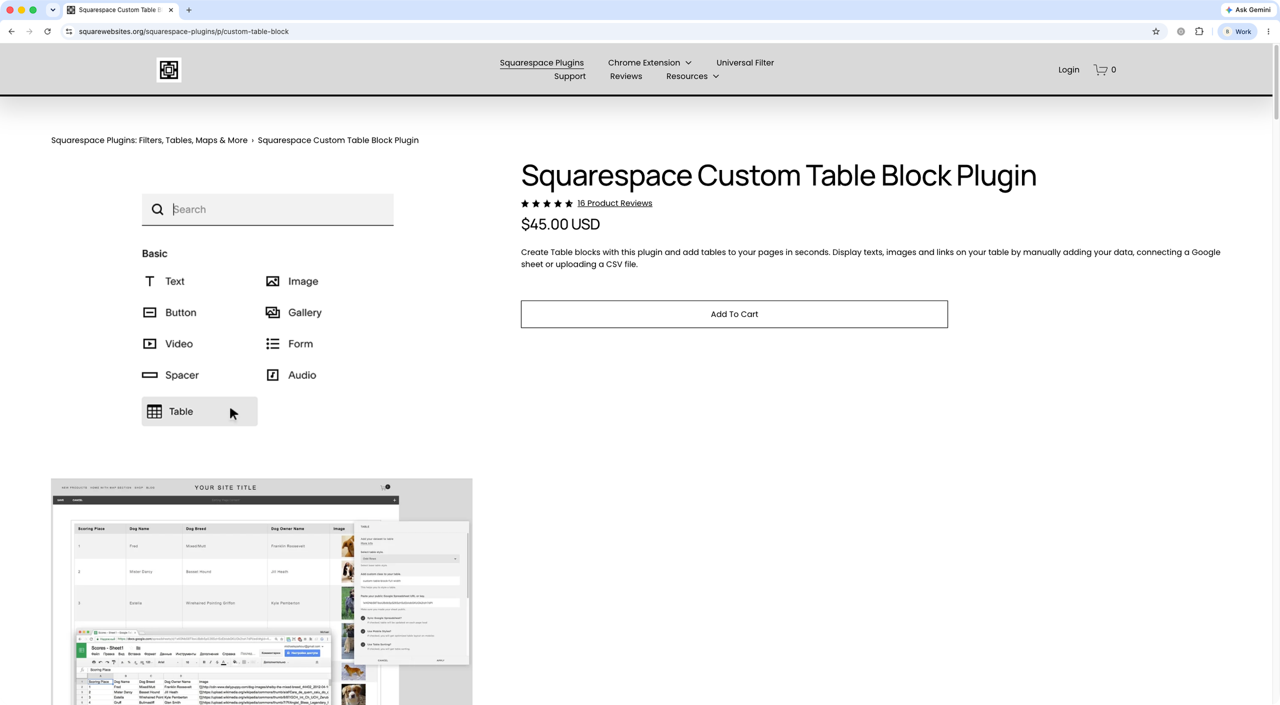This screenshot has height=705, width=1280.
Task: Open the Support nav item
Action: (x=569, y=76)
